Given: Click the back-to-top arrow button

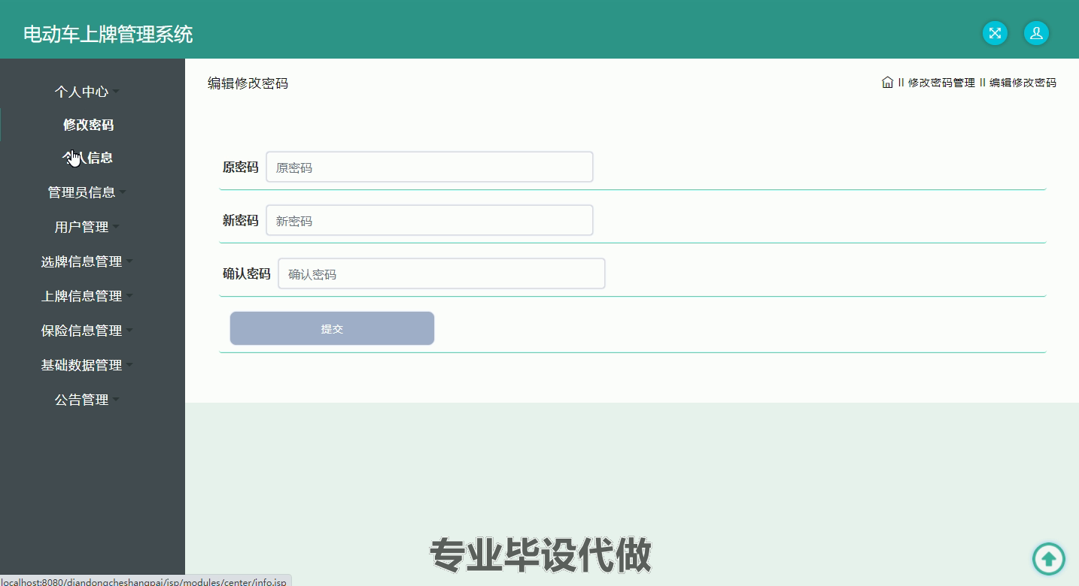Looking at the screenshot, I should point(1049,559).
